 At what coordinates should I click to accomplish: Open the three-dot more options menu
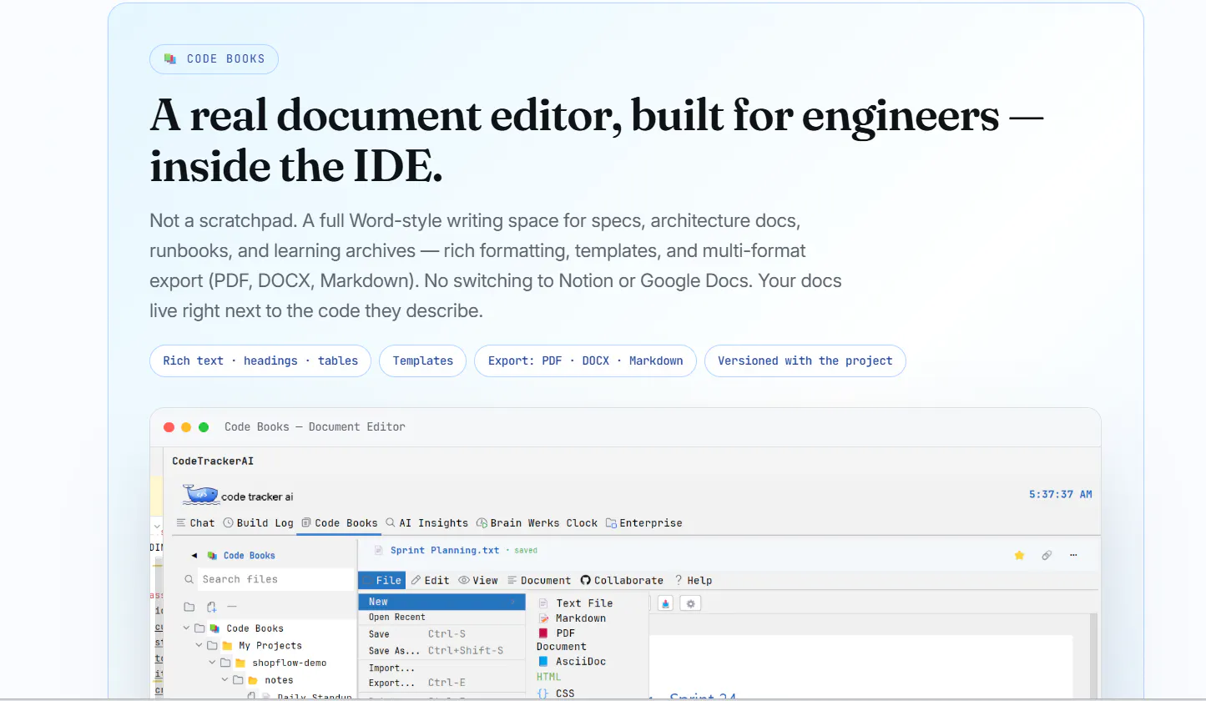1073,555
